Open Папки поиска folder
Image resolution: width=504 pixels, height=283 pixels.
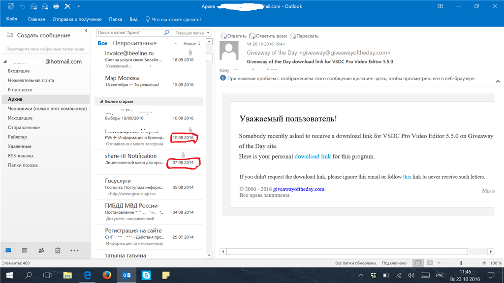pyautogui.click(x=23, y=165)
